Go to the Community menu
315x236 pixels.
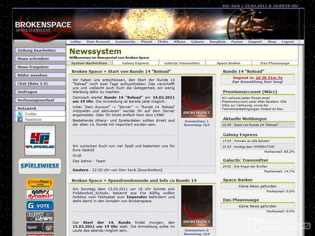pos(125,42)
